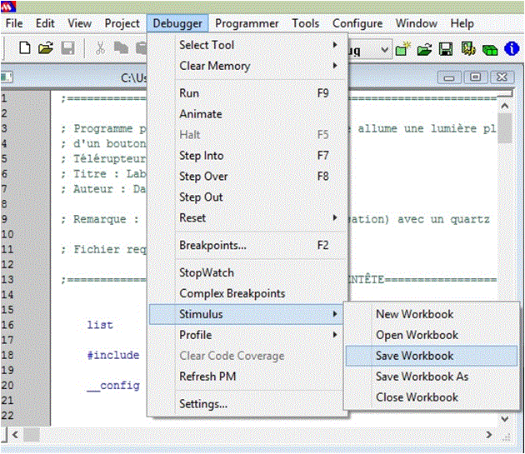Click the Cut scissors icon
Image resolution: width=525 pixels, height=454 pixels.
pos(100,47)
